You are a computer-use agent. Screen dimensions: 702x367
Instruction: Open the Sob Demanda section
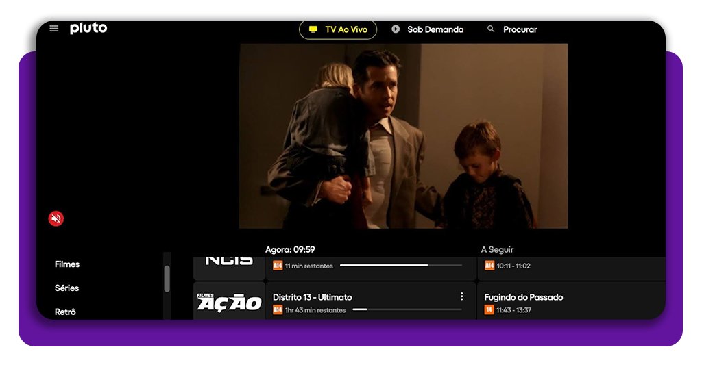point(427,29)
